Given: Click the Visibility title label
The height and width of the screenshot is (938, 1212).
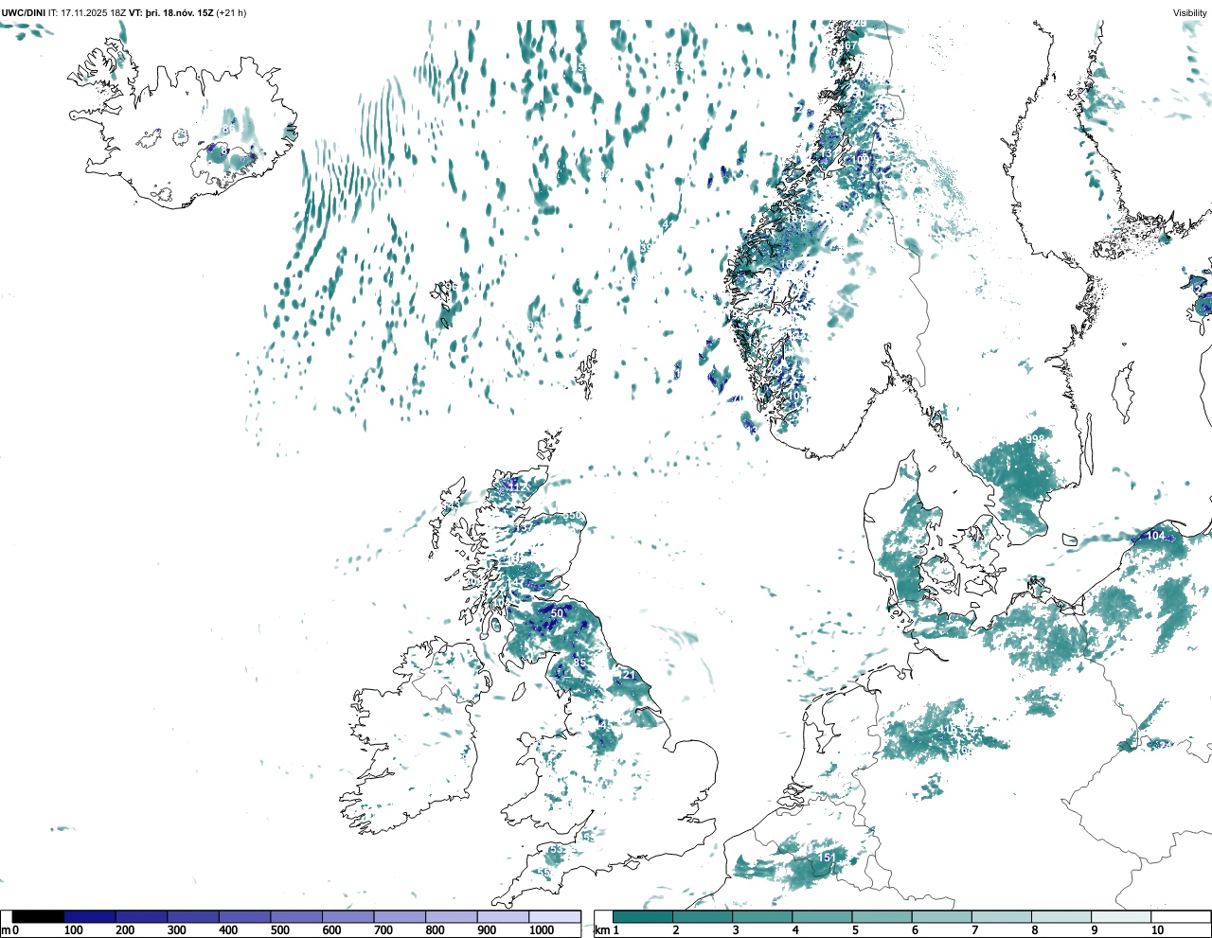Looking at the screenshot, I should point(1190,12).
